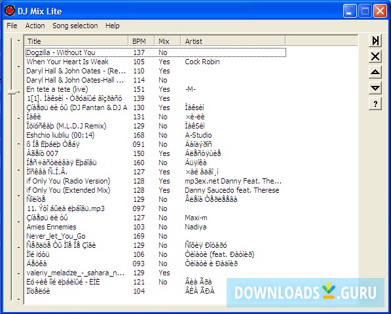Viewport: 391px width, 314px height.
Task: Click BPM value 097
Action: coord(139,208)
